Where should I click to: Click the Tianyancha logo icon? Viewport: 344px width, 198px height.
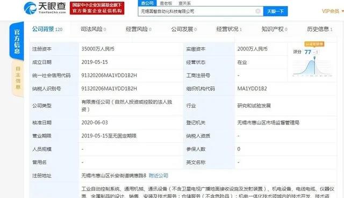[30, 8]
